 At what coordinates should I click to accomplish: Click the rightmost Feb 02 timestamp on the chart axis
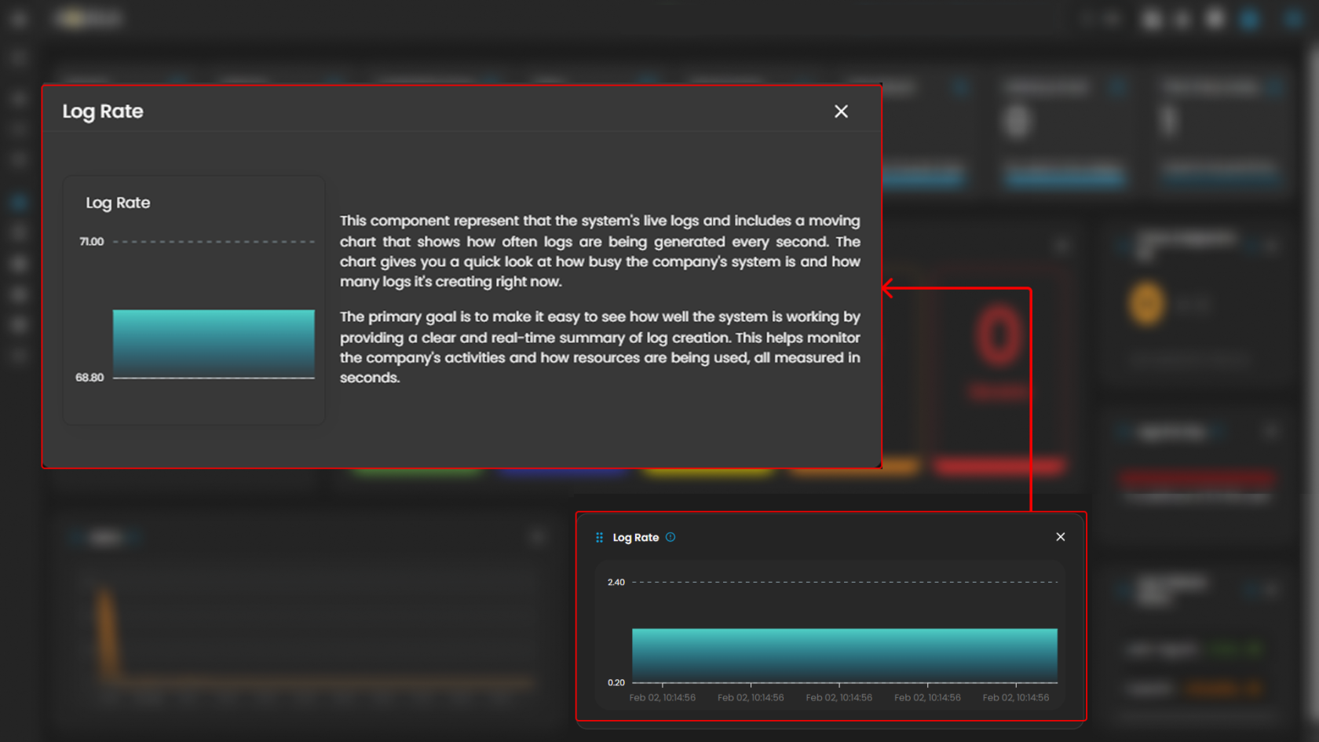(x=1015, y=698)
